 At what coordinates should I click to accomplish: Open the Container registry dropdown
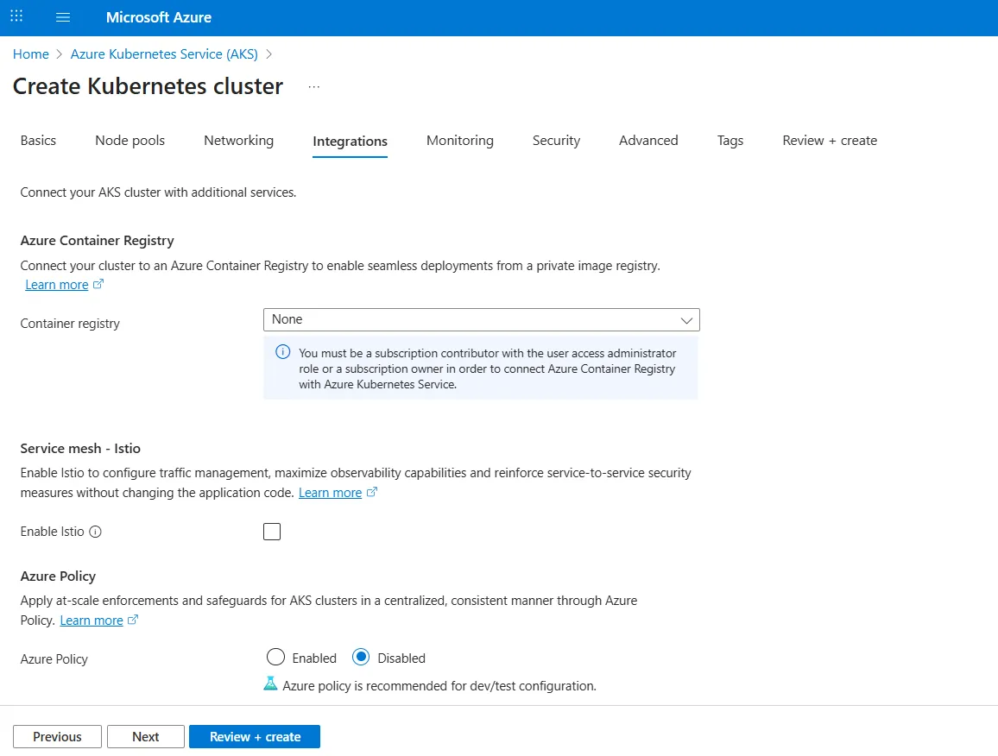click(x=481, y=319)
